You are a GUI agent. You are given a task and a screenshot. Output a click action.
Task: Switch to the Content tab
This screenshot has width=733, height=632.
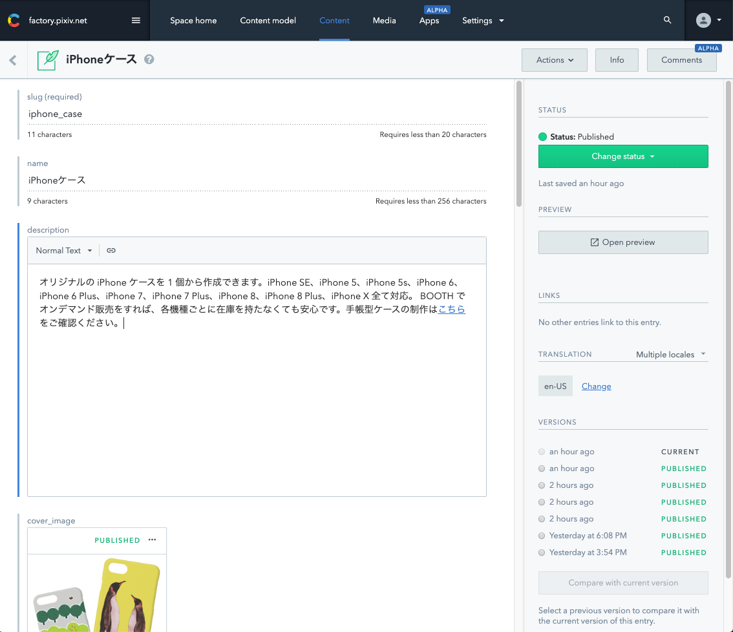(334, 21)
